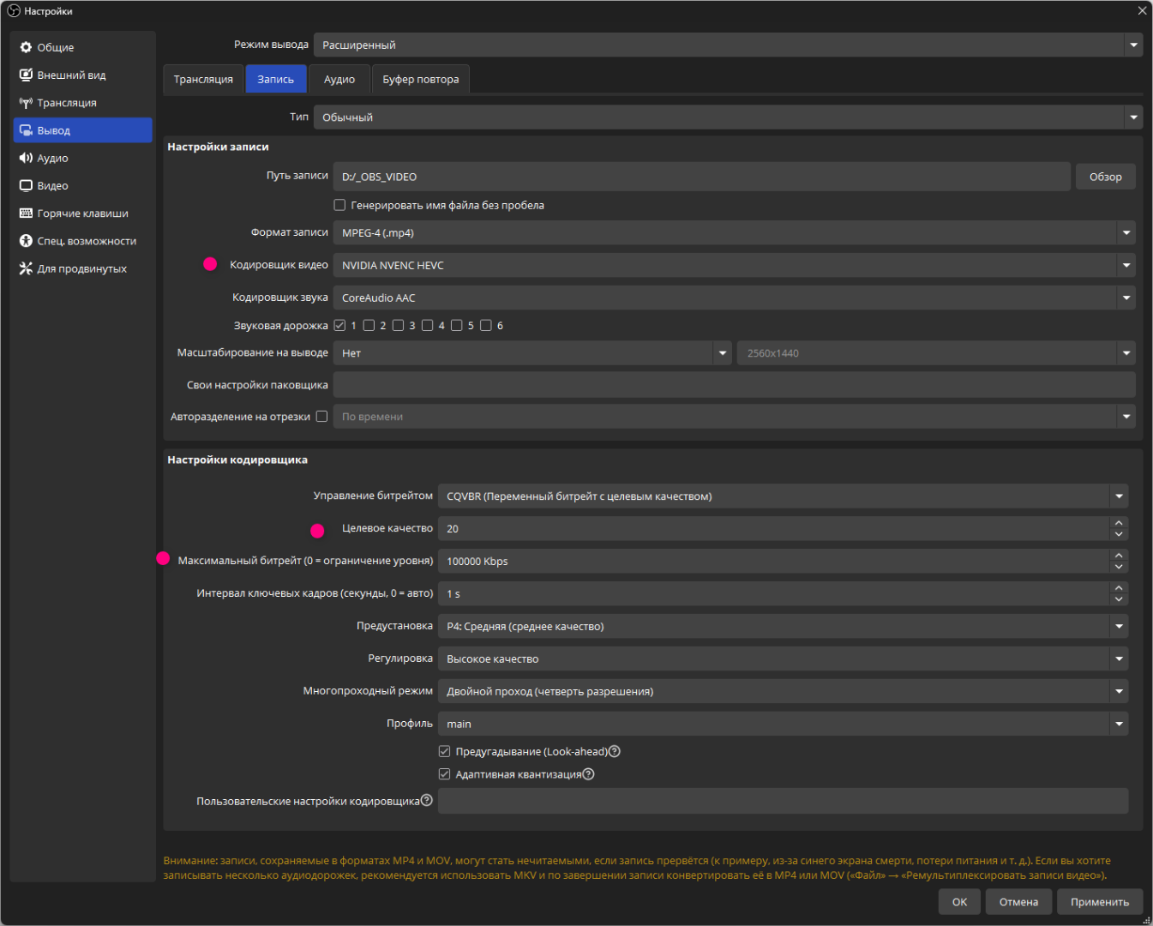The image size is (1153, 926).
Task: Enable audio track 3 checkbox
Action: [398, 325]
